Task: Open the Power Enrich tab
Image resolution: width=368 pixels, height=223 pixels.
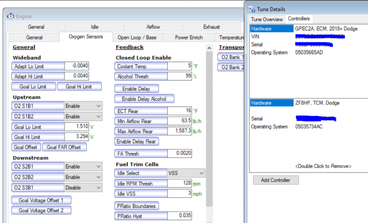Action: (189, 37)
